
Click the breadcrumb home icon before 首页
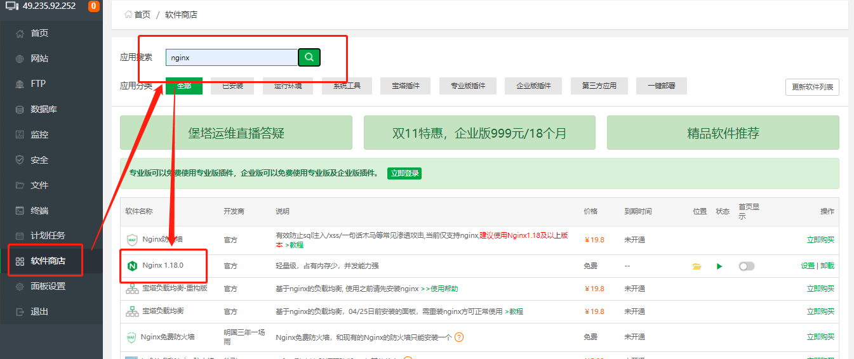128,14
